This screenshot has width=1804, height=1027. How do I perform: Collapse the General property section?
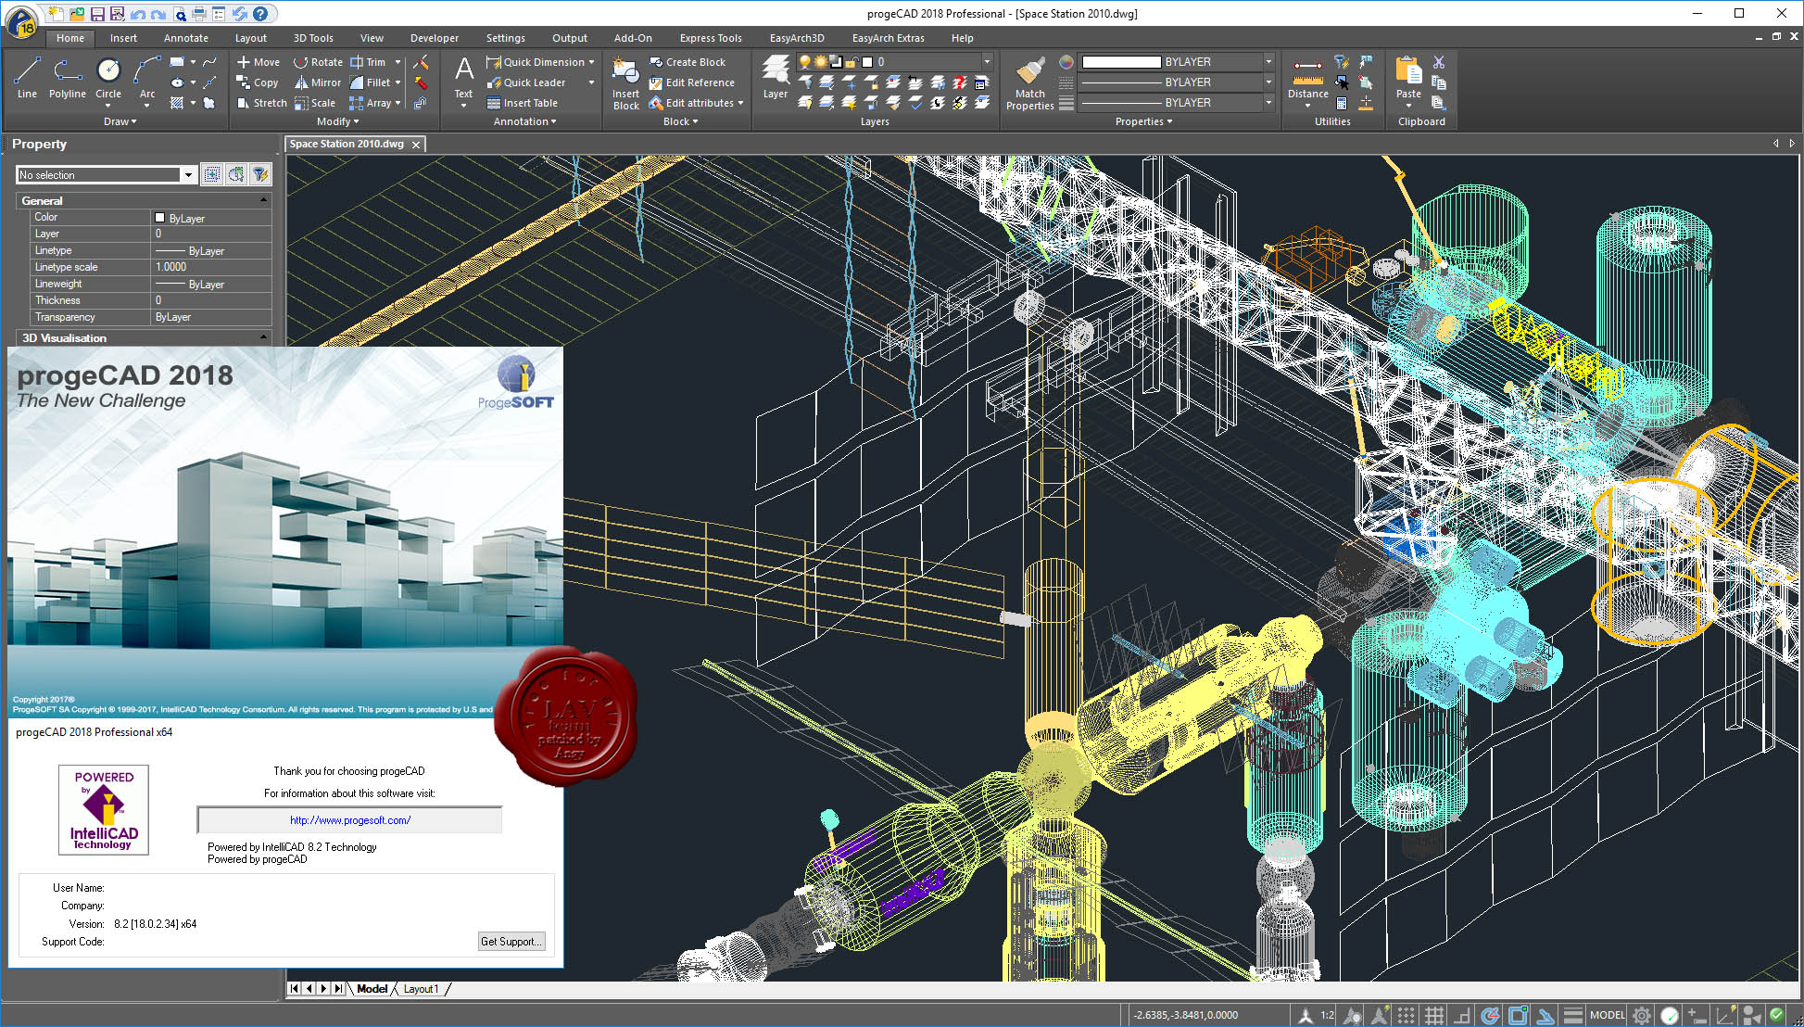[263, 200]
